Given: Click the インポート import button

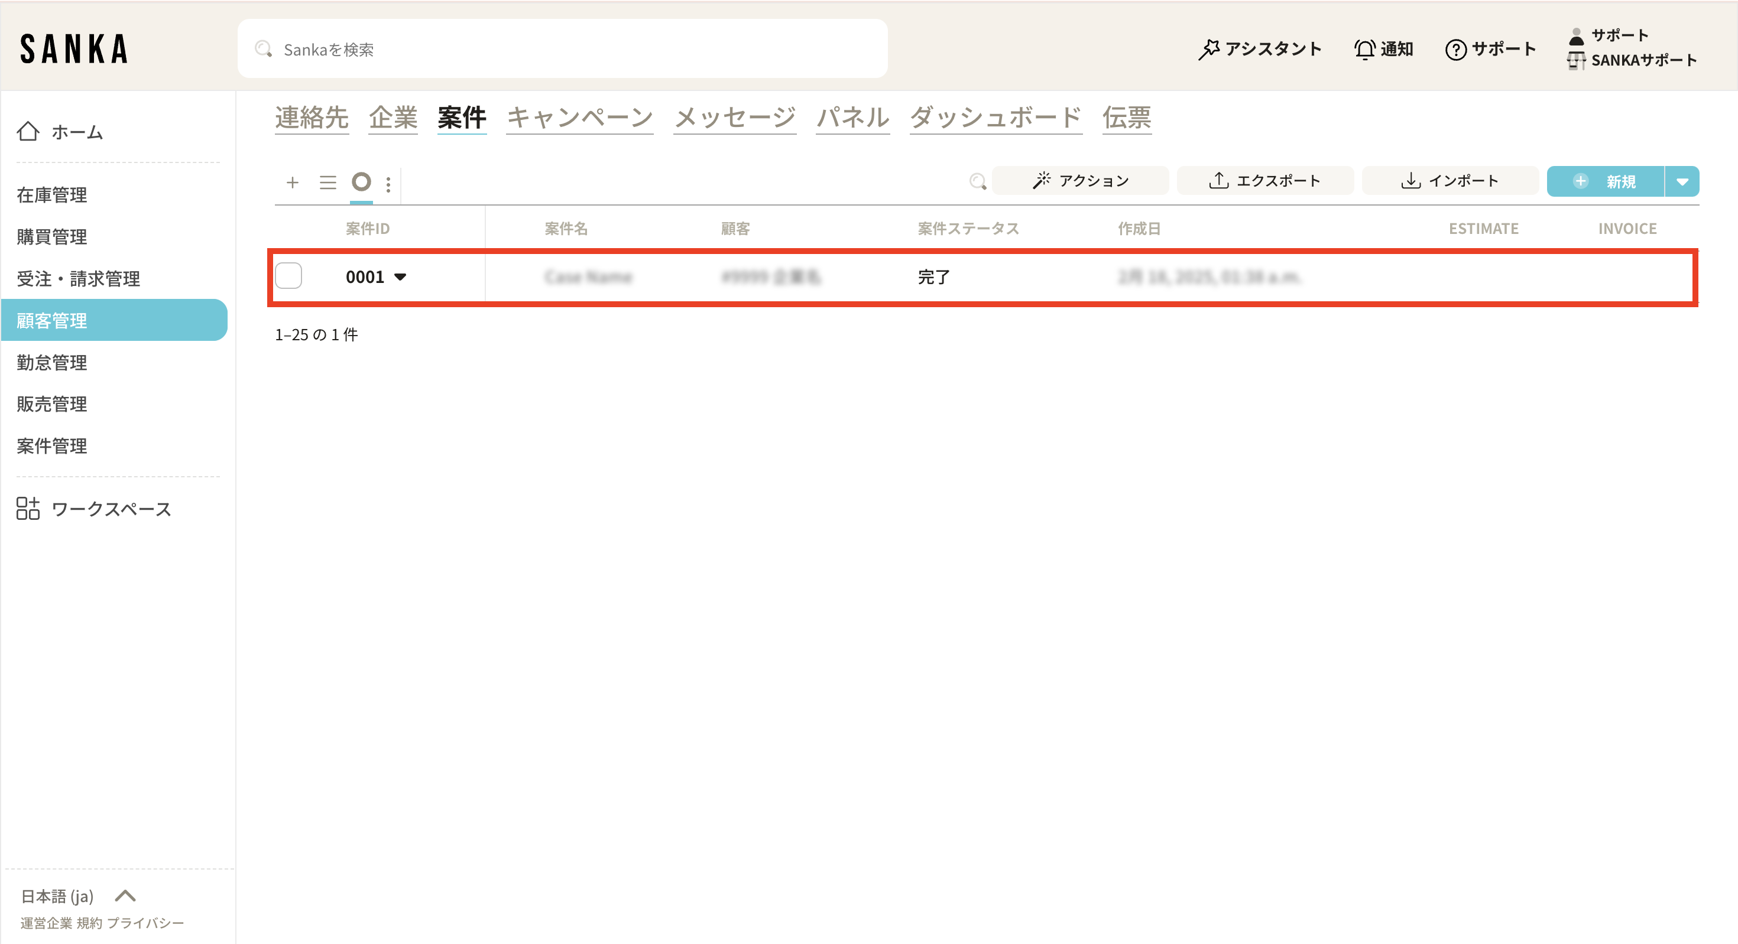Looking at the screenshot, I should [x=1450, y=181].
